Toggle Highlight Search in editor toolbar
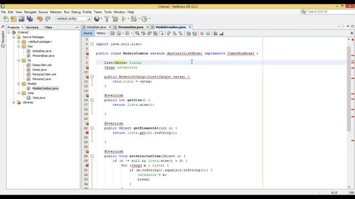 click(155, 33)
